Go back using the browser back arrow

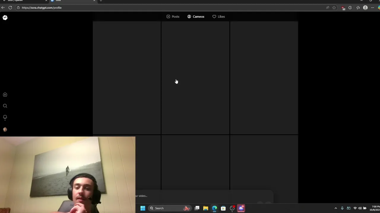coord(3,8)
